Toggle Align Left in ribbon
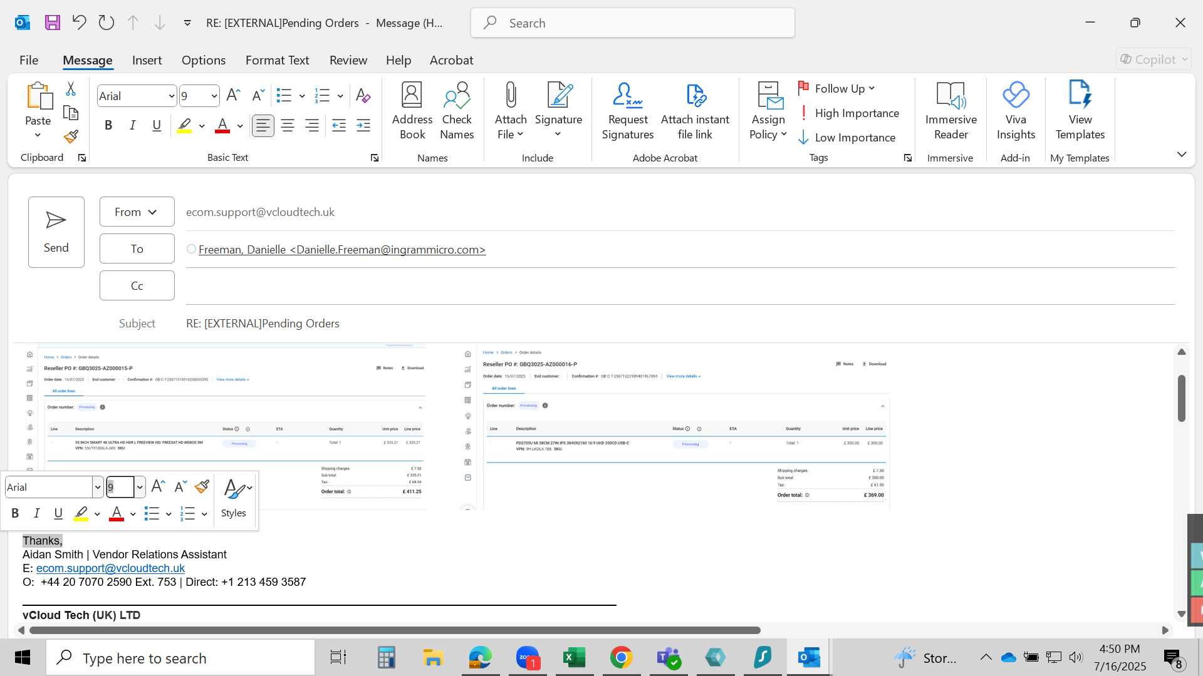 pyautogui.click(x=263, y=126)
